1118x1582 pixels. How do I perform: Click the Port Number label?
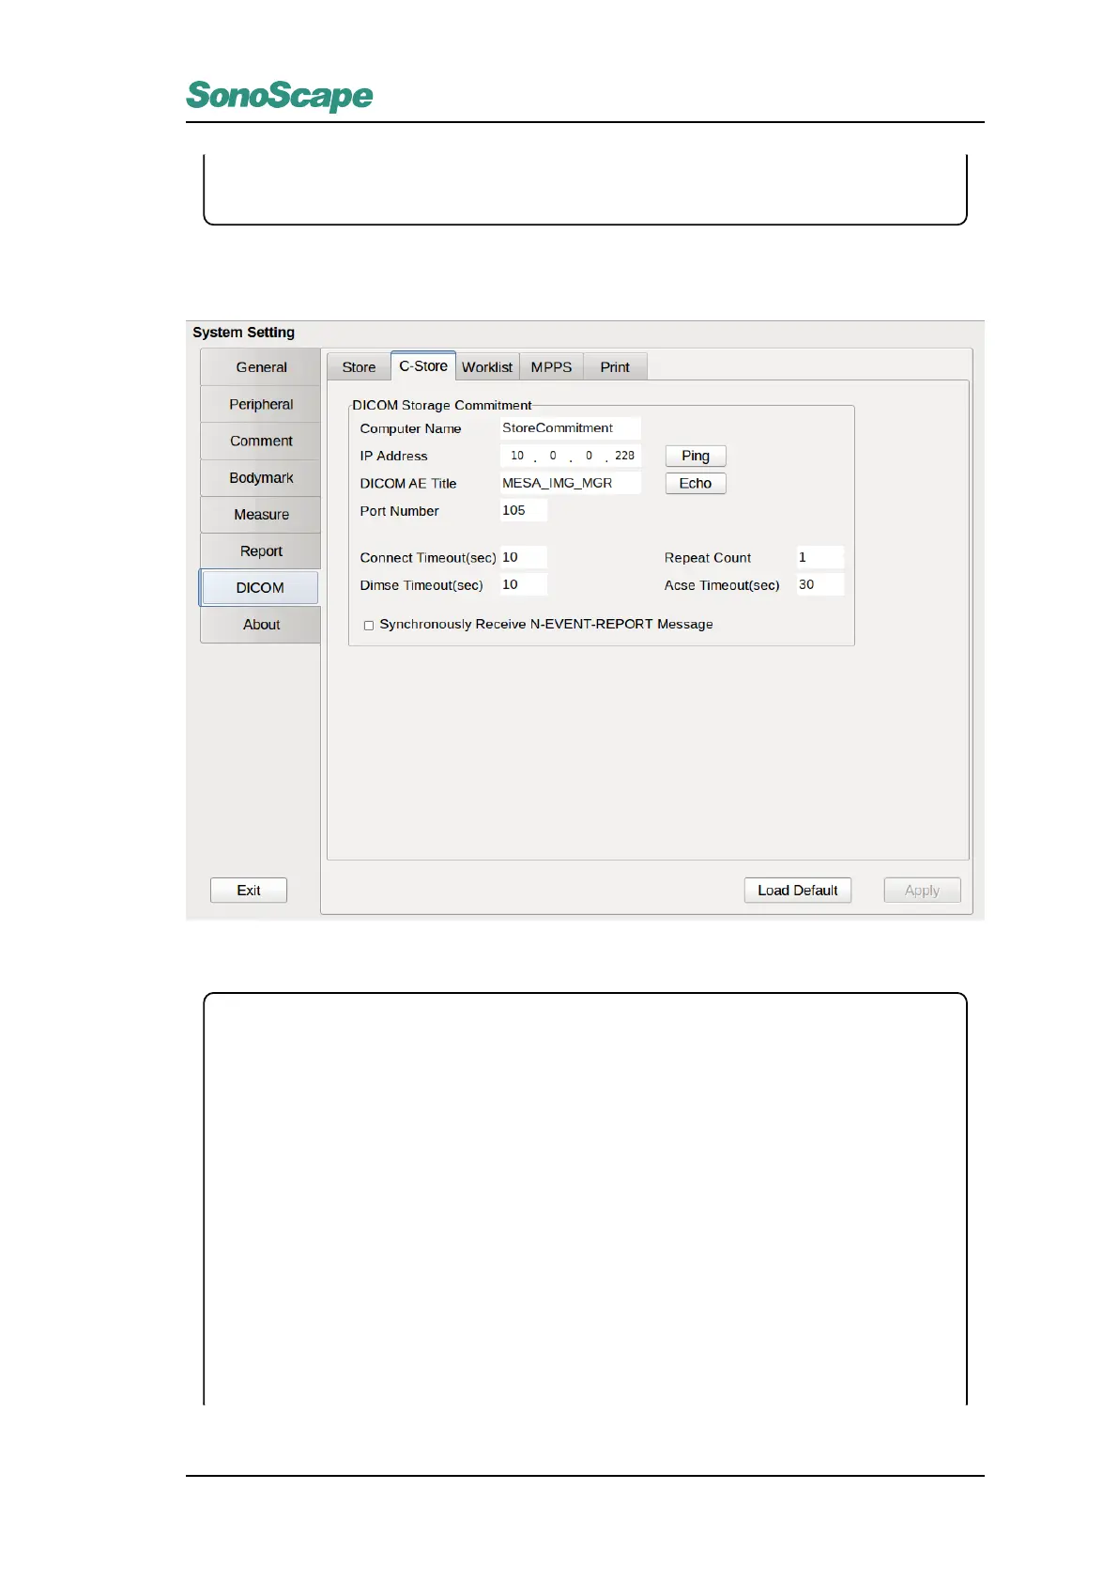coord(399,511)
